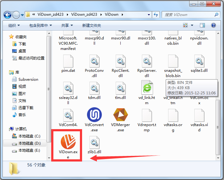This screenshot has width=224, height=180.
Task: Click the ViDown breadcrumb segment
Action: pos(112,14)
